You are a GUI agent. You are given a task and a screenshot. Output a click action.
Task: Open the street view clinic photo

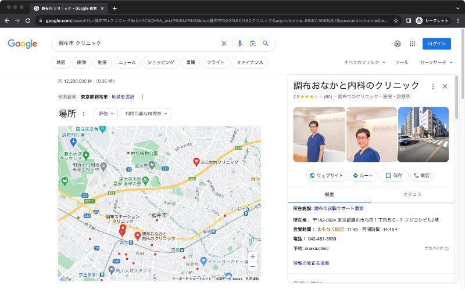point(423,134)
